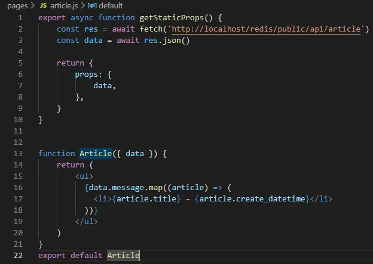373x264 pixels.
Task: Click the chevron after 'pages' breadcrumb
Action: tap(33, 6)
